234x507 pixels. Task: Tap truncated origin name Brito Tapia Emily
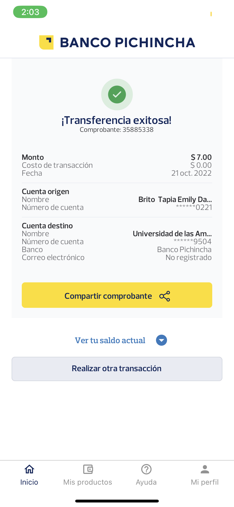175,199
